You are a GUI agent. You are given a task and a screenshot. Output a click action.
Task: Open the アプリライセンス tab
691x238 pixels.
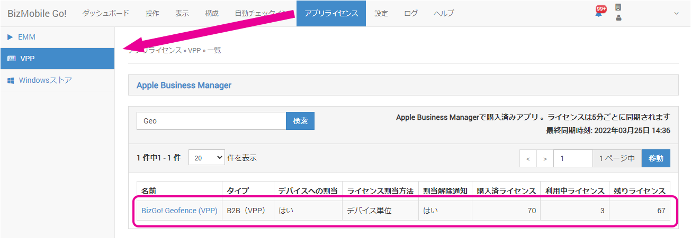[331, 13]
